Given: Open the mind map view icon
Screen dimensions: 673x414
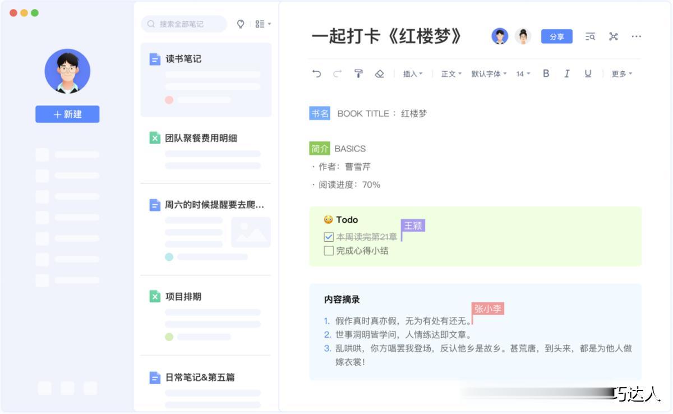Looking at the screenshot, I should pos(614,36).
